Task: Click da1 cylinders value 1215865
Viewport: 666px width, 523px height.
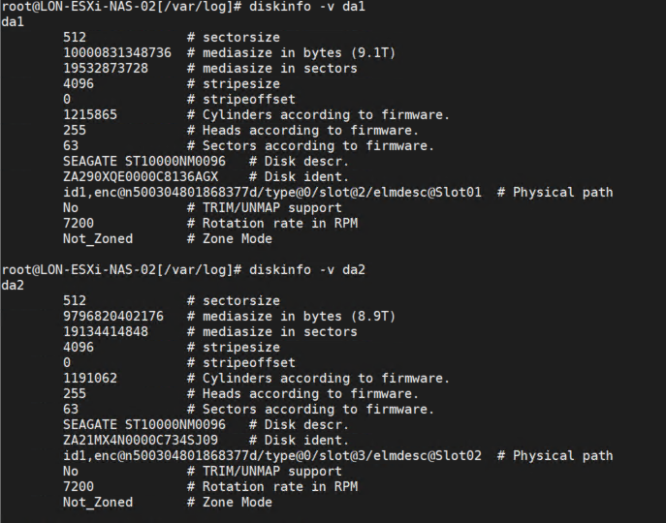Action: [x=90, y=115]
